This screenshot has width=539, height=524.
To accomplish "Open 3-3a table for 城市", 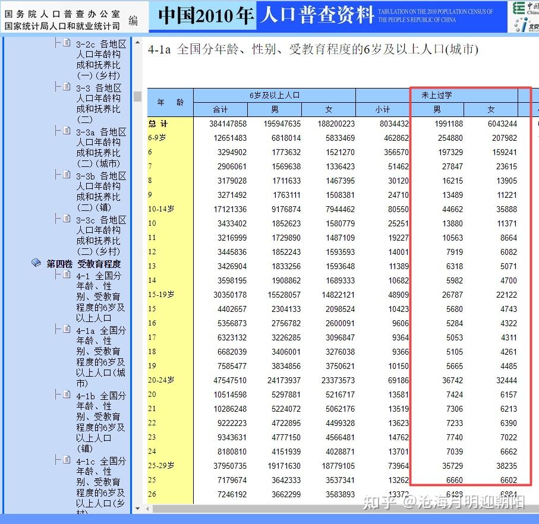I will tap(101, 148).
